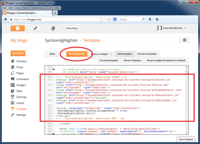Viewport: 200px width, 144px height.
Task: Reload the page using refresh icon
Action: pyautogui.click(x=109, y=19)
